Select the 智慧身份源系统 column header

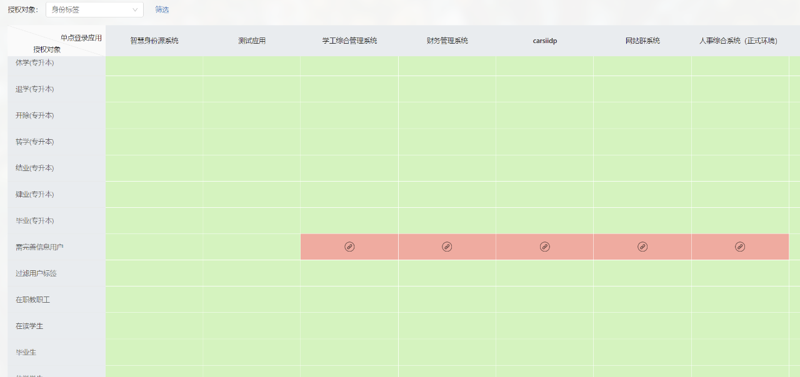[x=154, y=41]
